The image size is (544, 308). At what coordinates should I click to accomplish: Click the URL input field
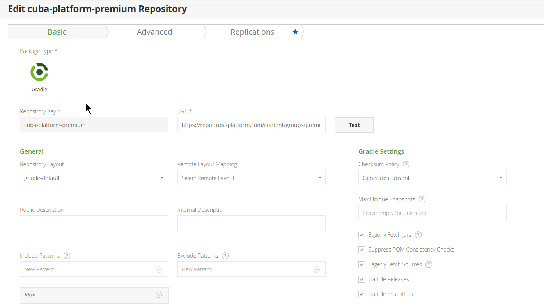(x=252, y=125)
